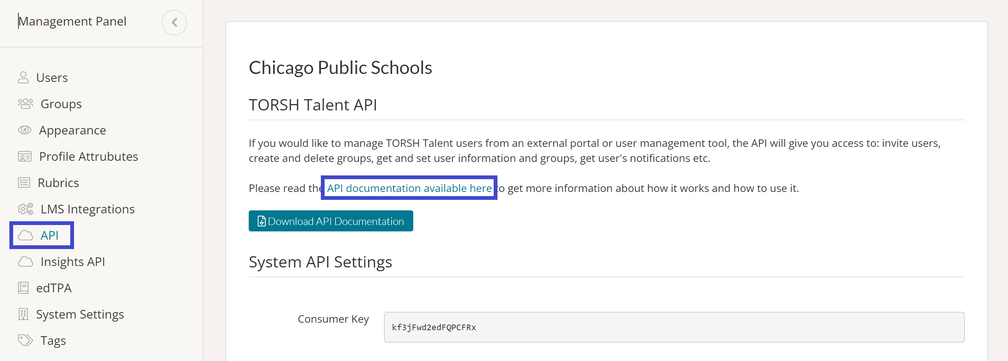Click the System Settings building icon
Screen dimensions: 1008x361
click(23, 314)
